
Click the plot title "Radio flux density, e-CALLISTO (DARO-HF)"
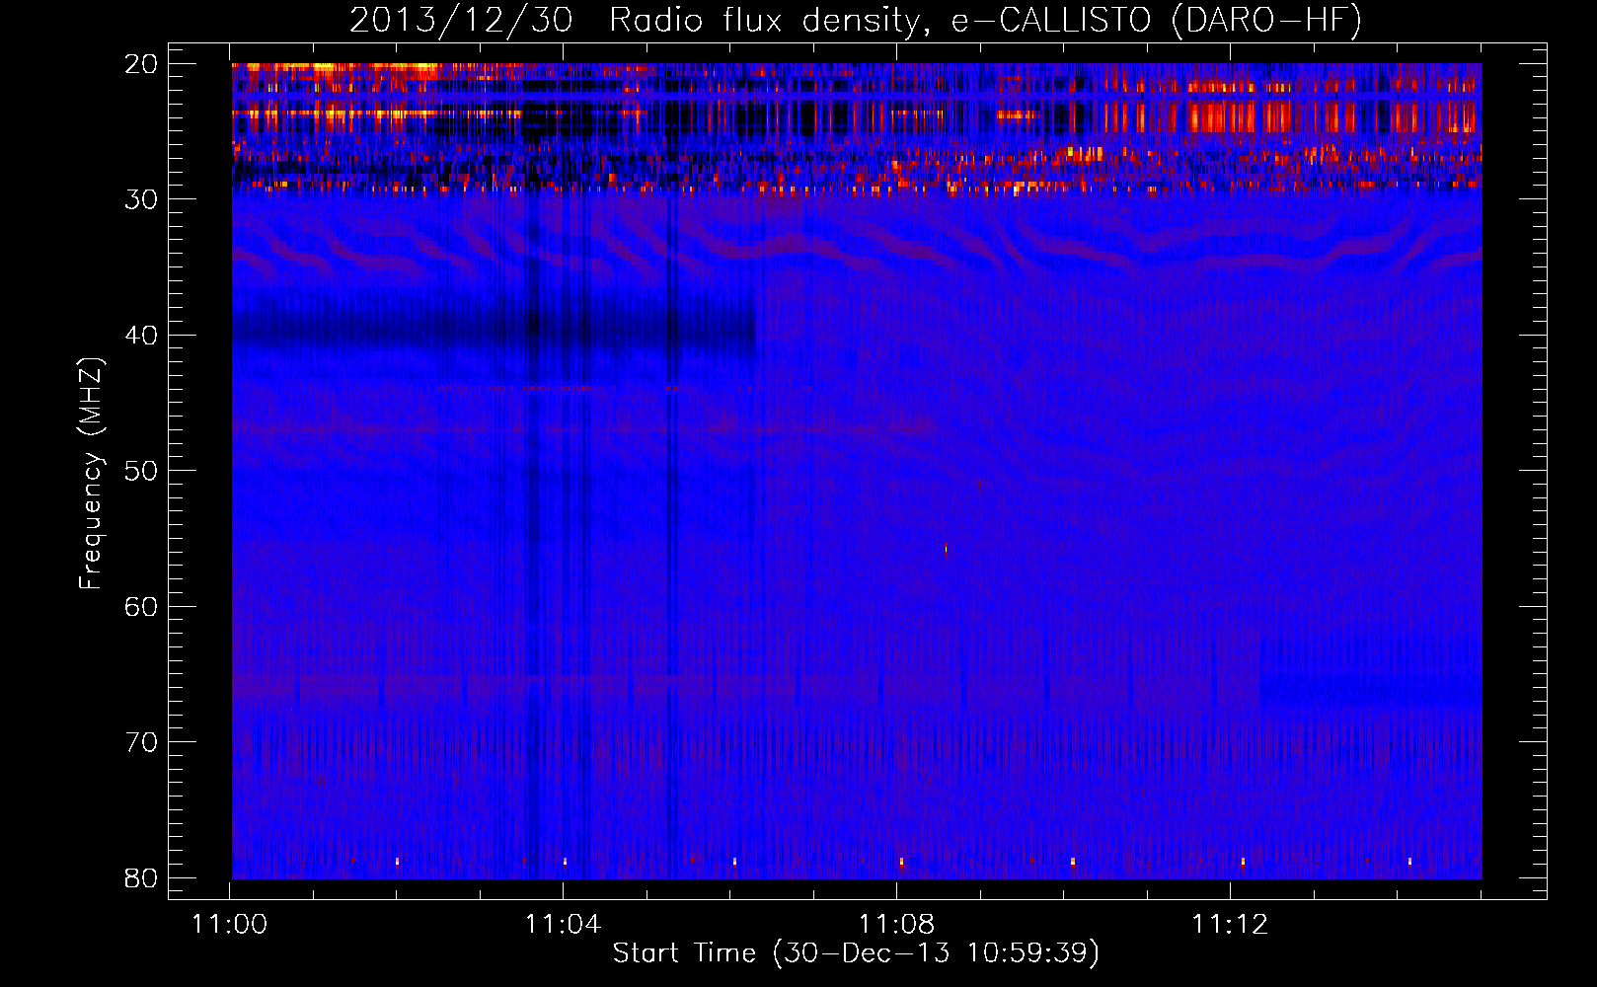985,20
